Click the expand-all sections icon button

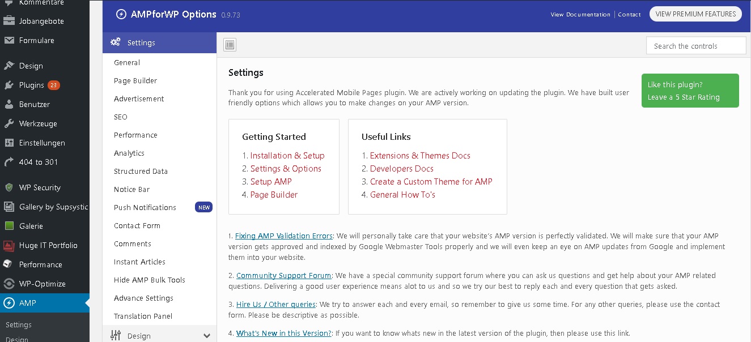point(230,45)
